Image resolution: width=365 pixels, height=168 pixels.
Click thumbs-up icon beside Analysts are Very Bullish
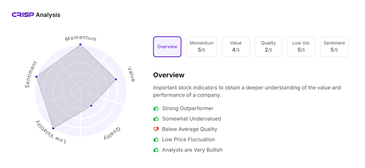tap(156, 150)
